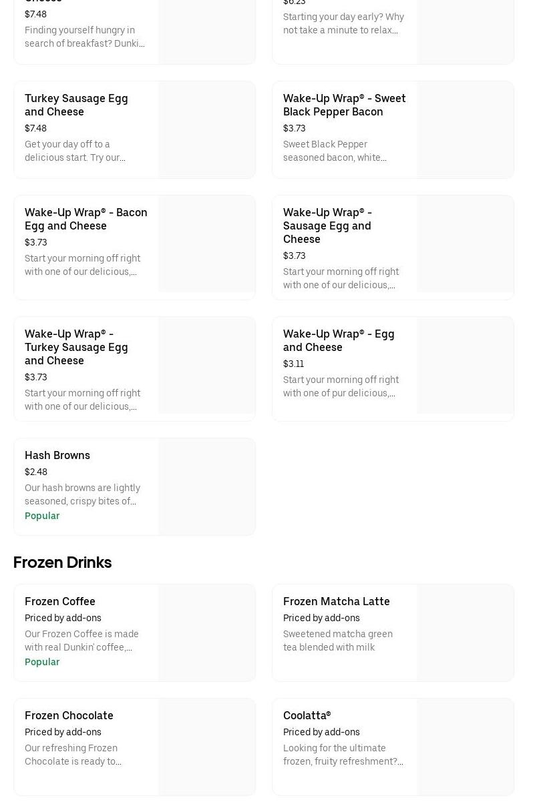Viewport: 537px width, 810px height.
Task: Open the Frozen Coffee item title
Action: point(60,601)
